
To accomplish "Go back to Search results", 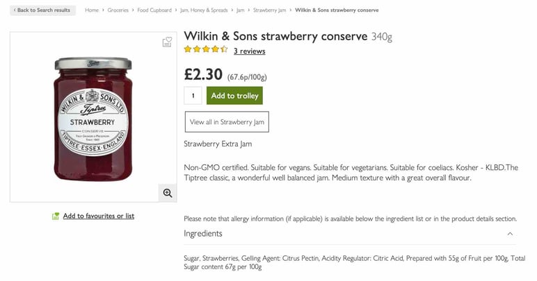I will [x=43, y=10].
